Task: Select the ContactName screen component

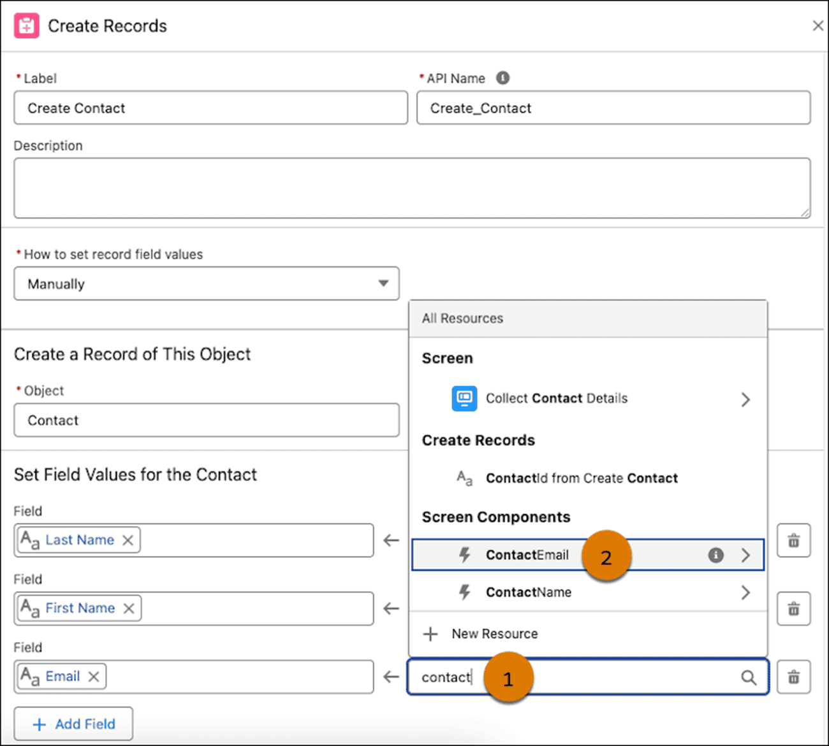Action: click(x=587, y=592)
